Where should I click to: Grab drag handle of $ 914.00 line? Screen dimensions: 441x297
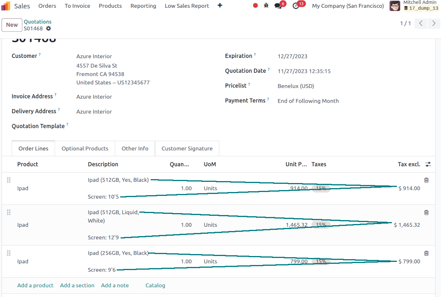[9, 180]
